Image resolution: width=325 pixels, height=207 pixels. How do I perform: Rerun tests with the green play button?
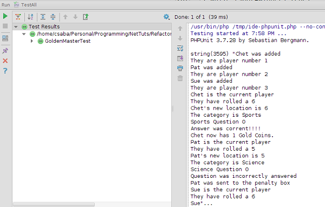point(5,16)
